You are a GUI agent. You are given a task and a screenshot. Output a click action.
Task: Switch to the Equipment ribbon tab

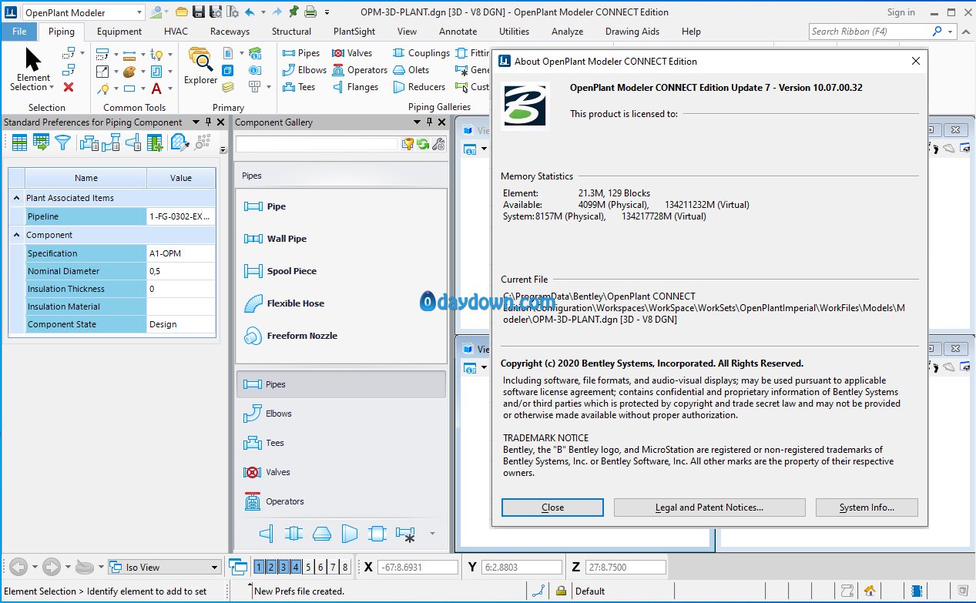click(119, 32)
